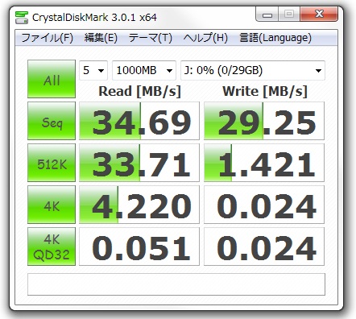
Task: Open the drive selector J: 0% (0/29GB)
Action: tap(253, 70)
